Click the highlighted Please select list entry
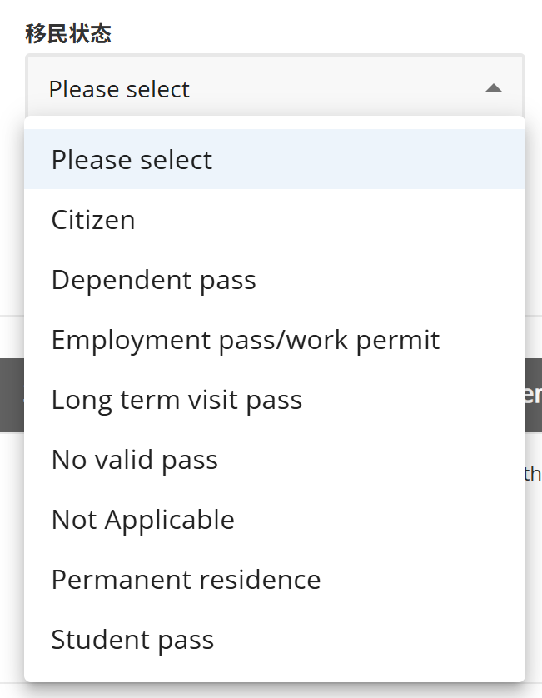The width and height of the screenshot is (542, 698). pyautogui.click(x=131, y=159)
